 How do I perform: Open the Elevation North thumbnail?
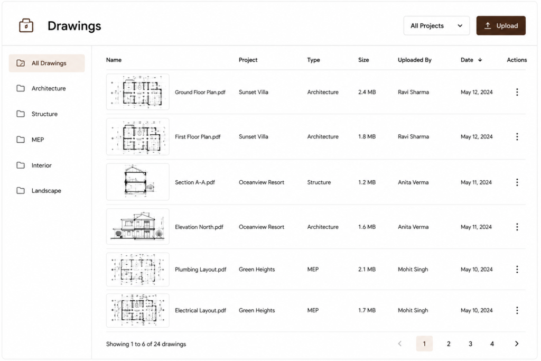click(138, 226)
